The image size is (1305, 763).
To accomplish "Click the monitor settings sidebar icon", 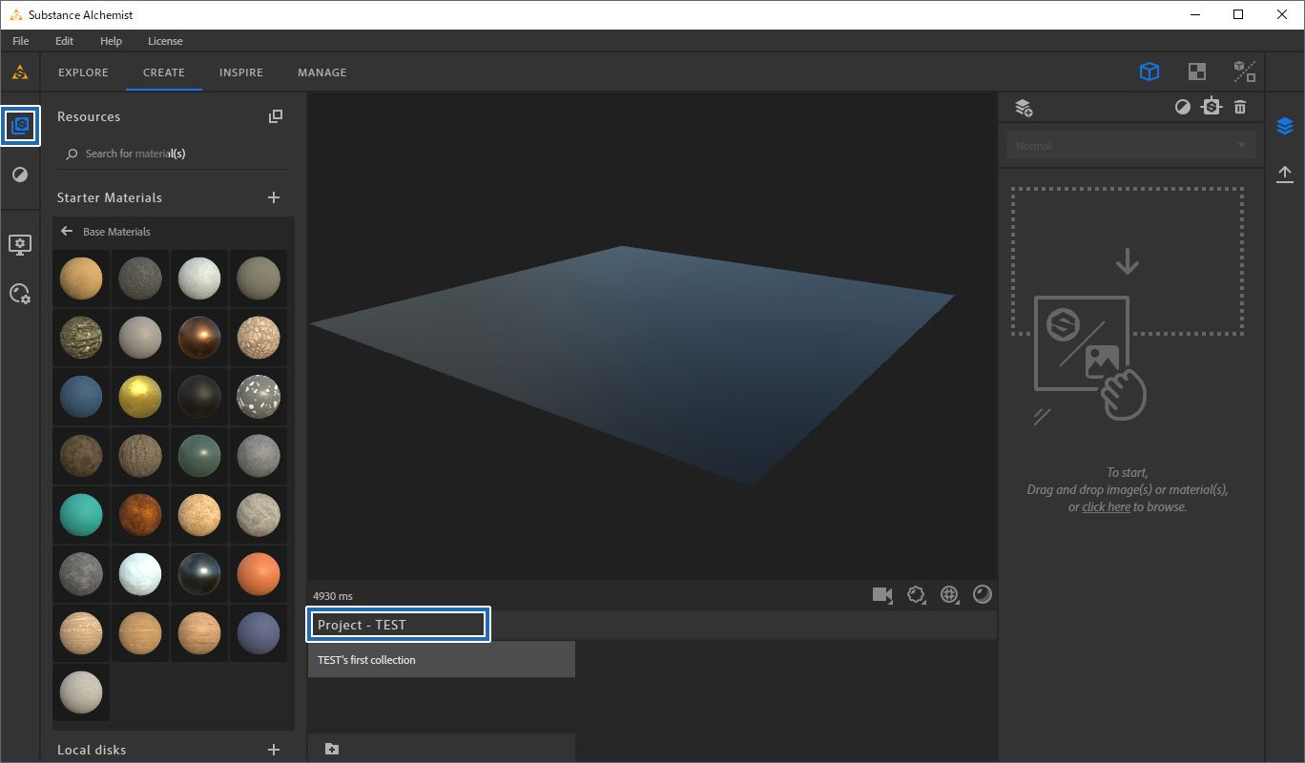I will (20, 244).
